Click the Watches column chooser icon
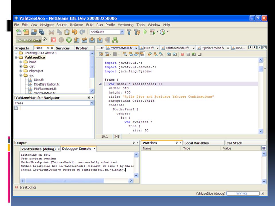Viewport: 275px width, 206px height. [x=264, y=148]
